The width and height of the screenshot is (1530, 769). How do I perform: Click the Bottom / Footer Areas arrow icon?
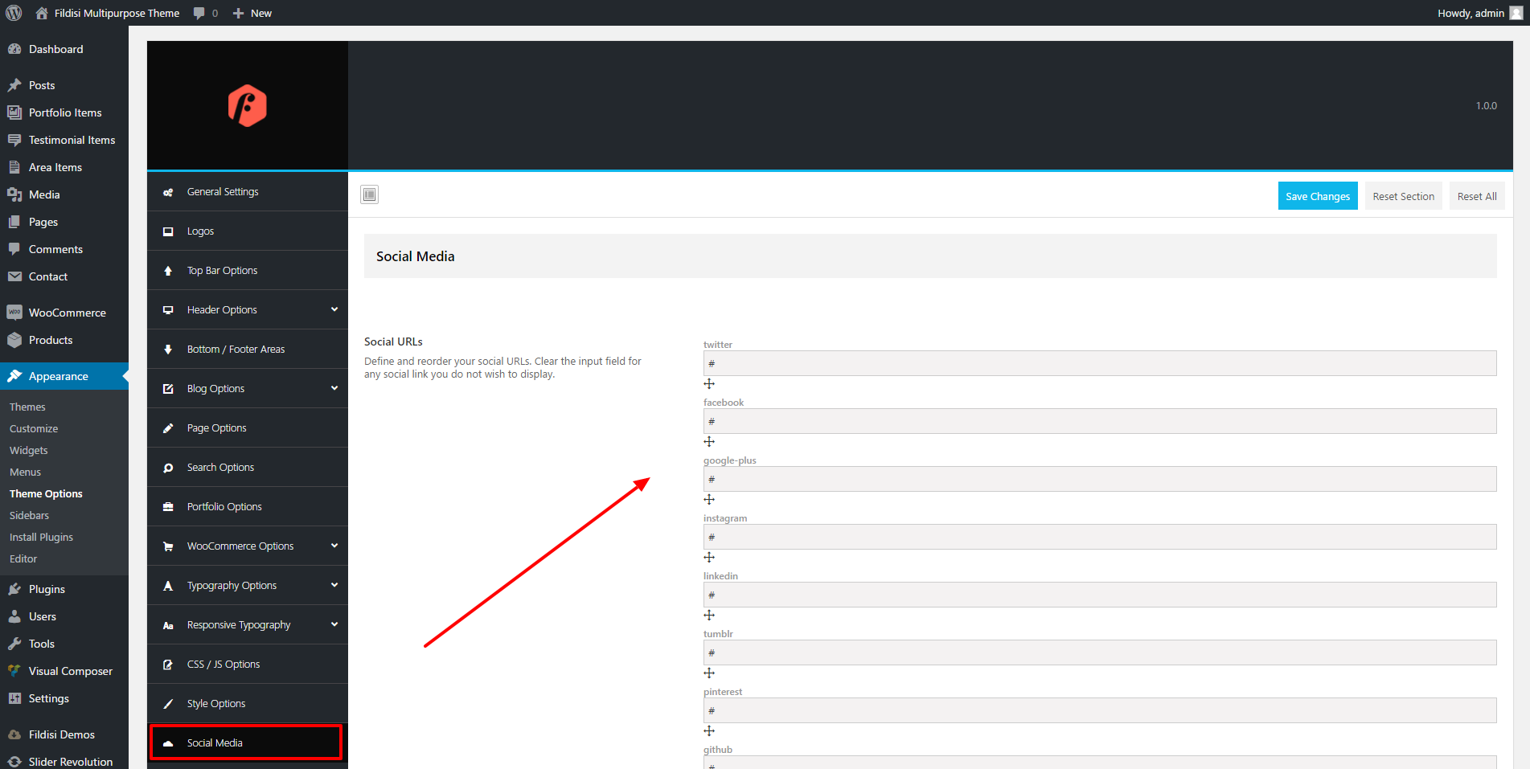click(x=168, y=350)
